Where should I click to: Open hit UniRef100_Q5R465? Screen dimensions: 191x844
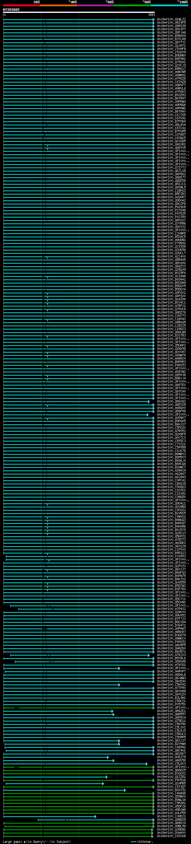coord(171,260)
